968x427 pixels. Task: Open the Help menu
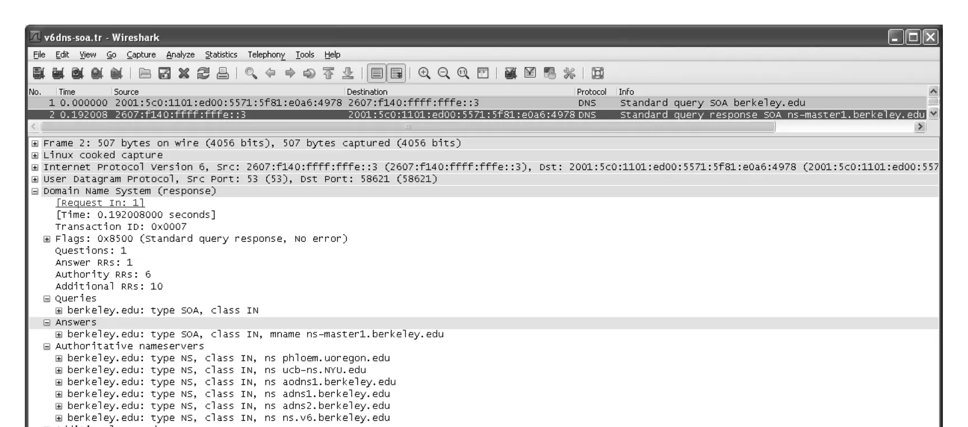tap(332, 55)
